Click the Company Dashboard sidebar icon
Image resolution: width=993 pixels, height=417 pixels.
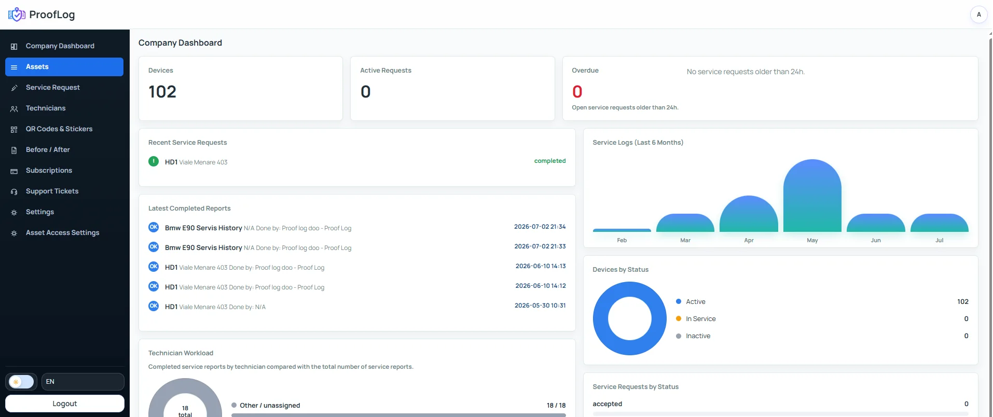(14, 46)
